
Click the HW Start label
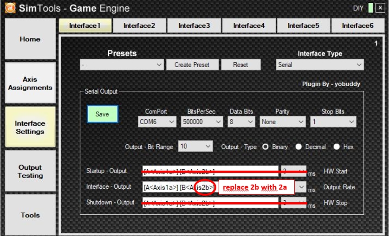(336, 171)
